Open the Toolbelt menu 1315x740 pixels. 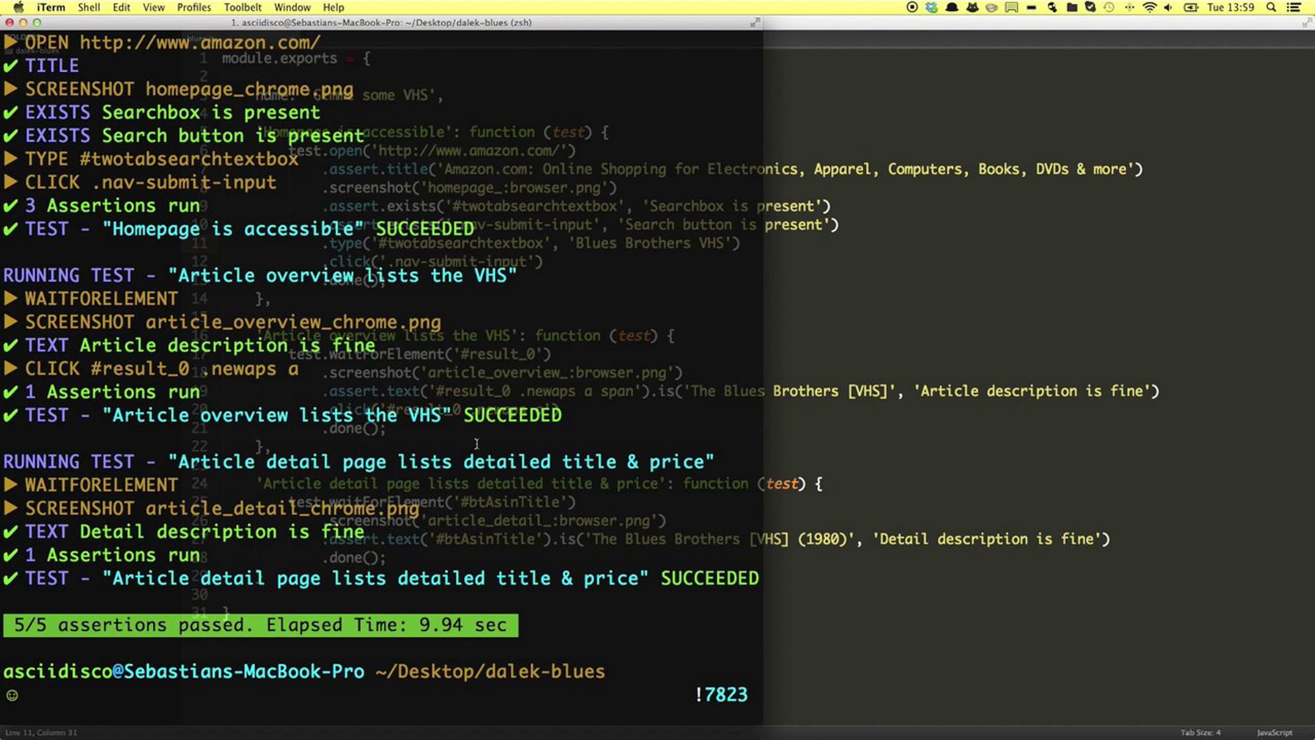[x=242, y=7]
